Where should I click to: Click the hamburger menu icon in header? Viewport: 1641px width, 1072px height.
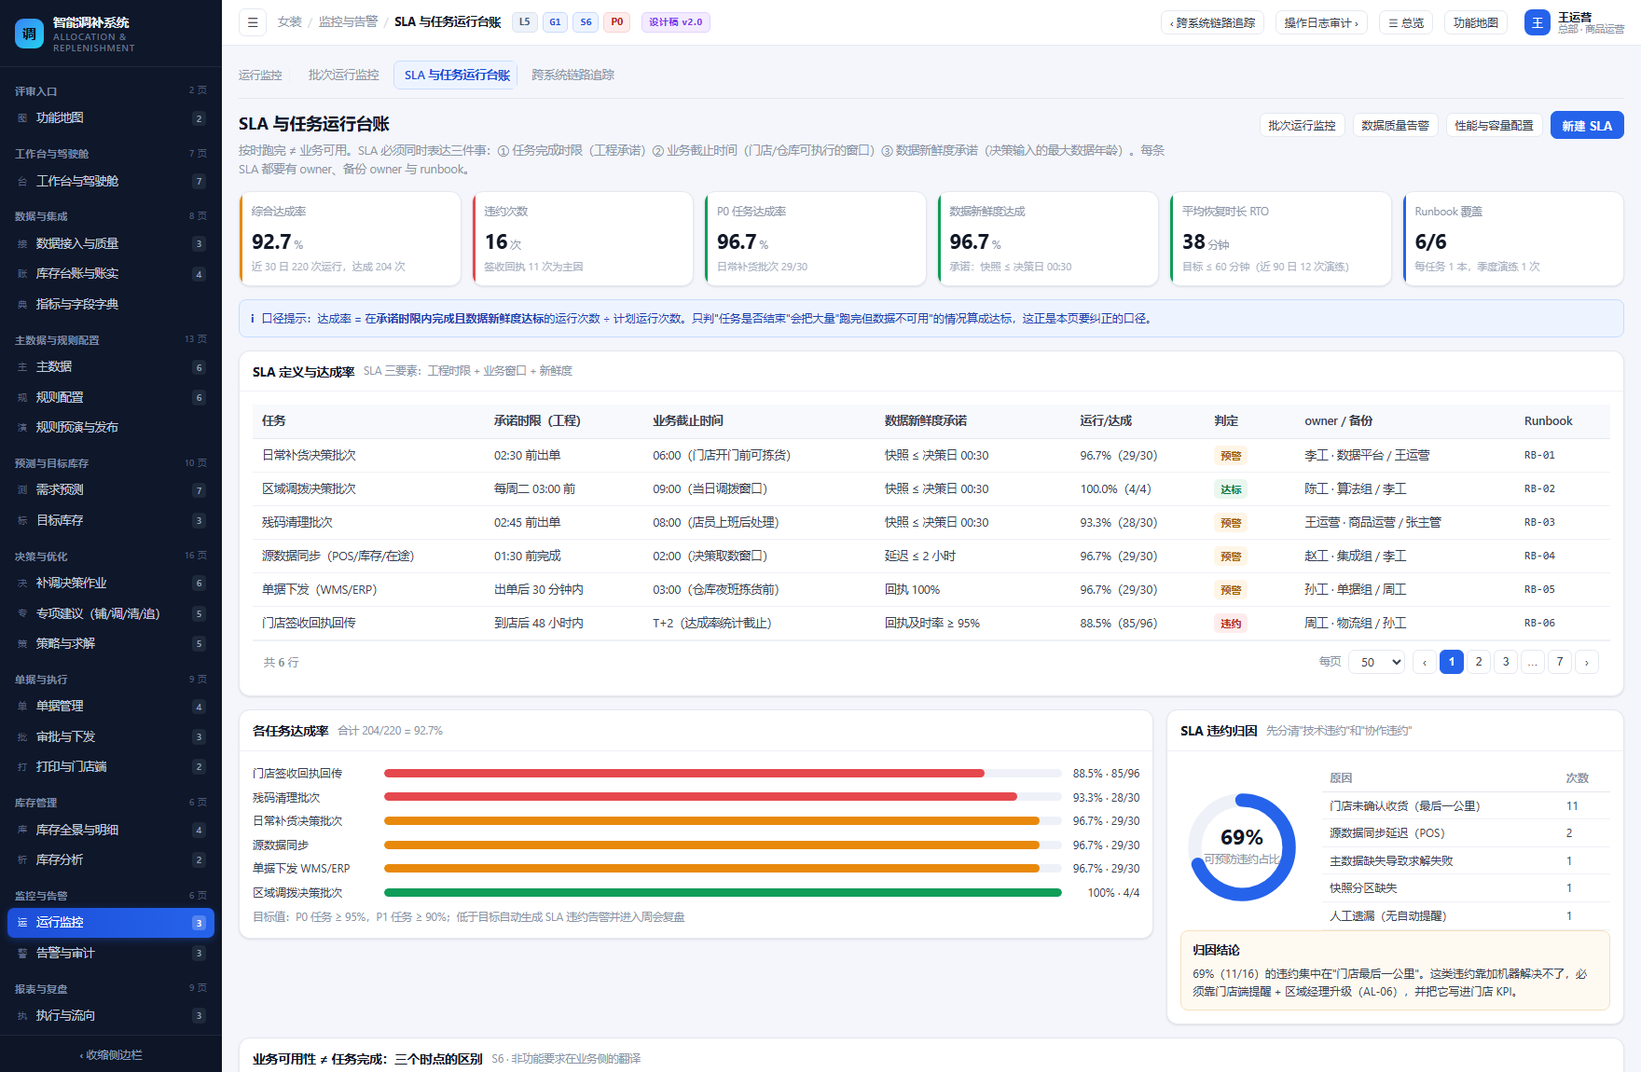click(x=253, y=22)
